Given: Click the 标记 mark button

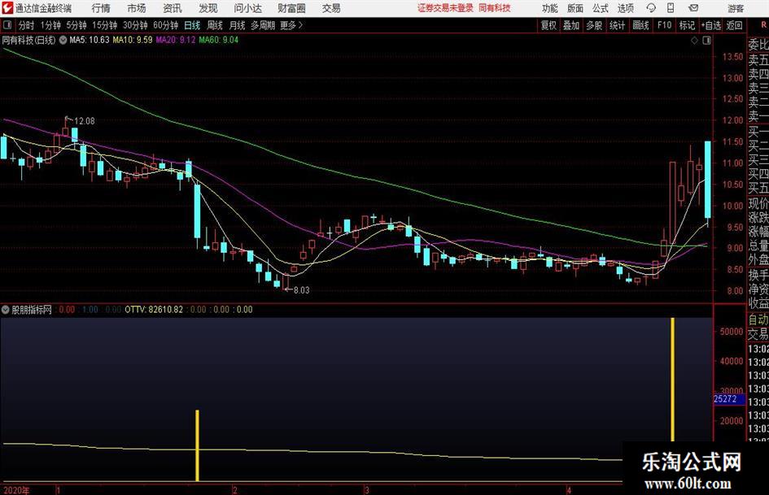Looking at the screenshot, I should pos(687,25).
